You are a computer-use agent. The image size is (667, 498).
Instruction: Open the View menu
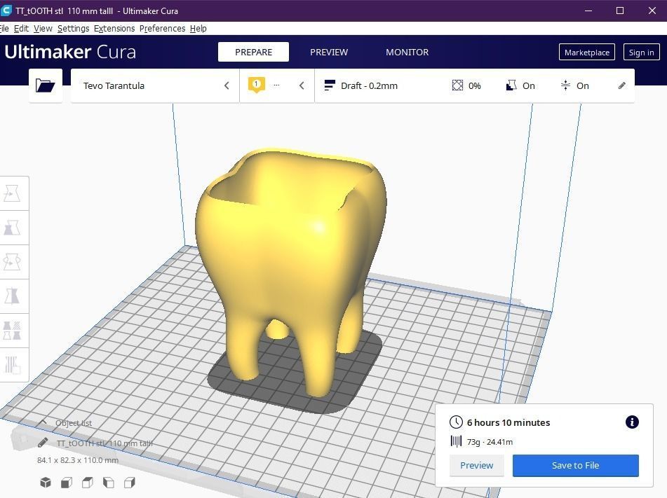(43, 29)
